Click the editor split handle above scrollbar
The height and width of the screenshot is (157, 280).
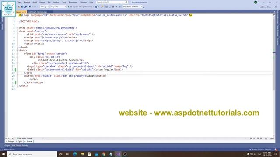pos(274,15)
